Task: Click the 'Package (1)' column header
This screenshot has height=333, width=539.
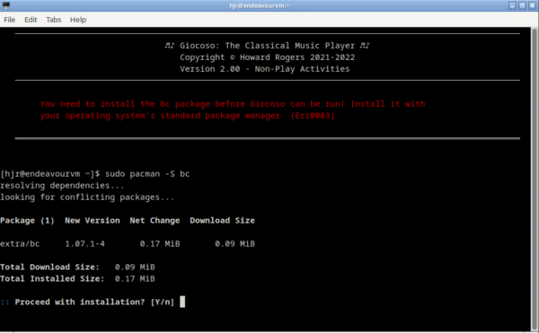Action: pyautogui.click(x=28, y=221)
